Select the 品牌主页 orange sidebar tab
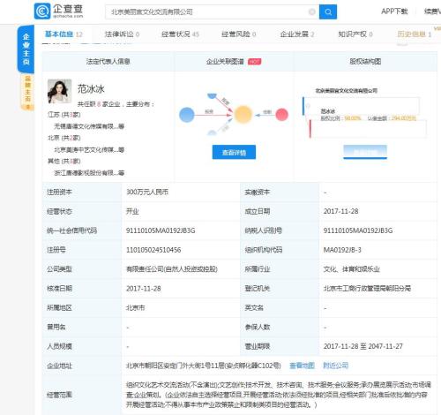 click(x=27, y=92)
